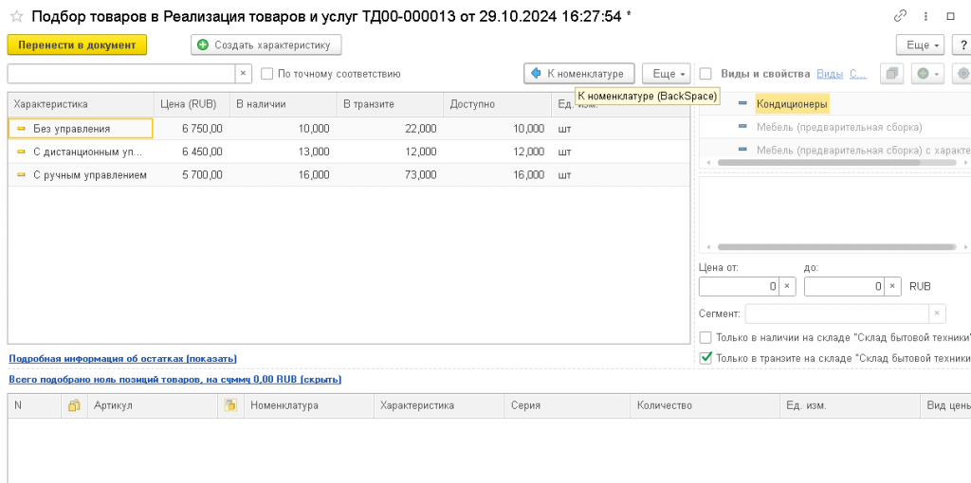Focus the Цена от input field
This screenshot has height=483, width=971.
(739, 286)
